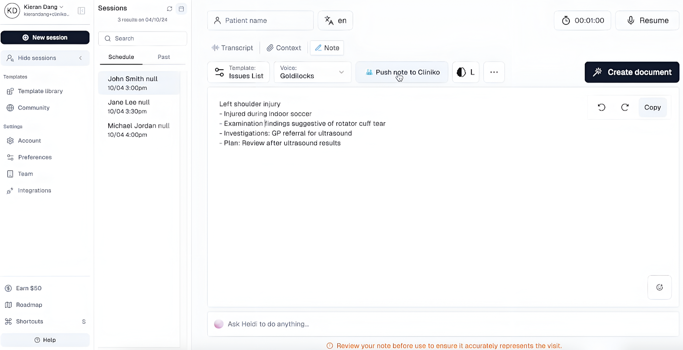Click the sessions Search field
683x350 pixels.
click(x=143, y=39)
